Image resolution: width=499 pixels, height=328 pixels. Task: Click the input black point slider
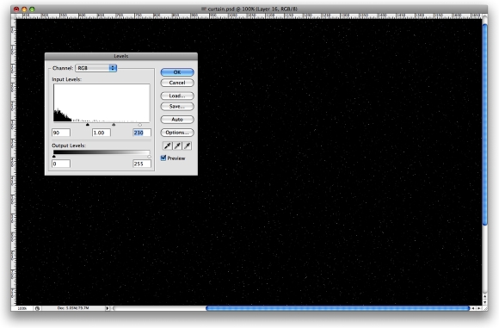(88, 125)
